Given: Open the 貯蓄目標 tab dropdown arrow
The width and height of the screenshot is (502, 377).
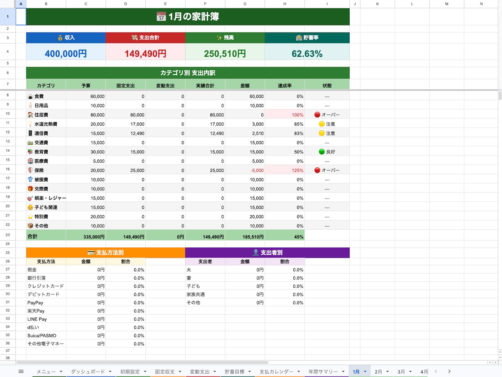Looking at the screenshot, I should tap(250, 372).
